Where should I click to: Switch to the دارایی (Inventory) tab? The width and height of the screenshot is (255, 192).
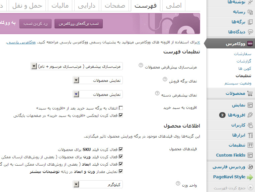[x=87, y=6]
